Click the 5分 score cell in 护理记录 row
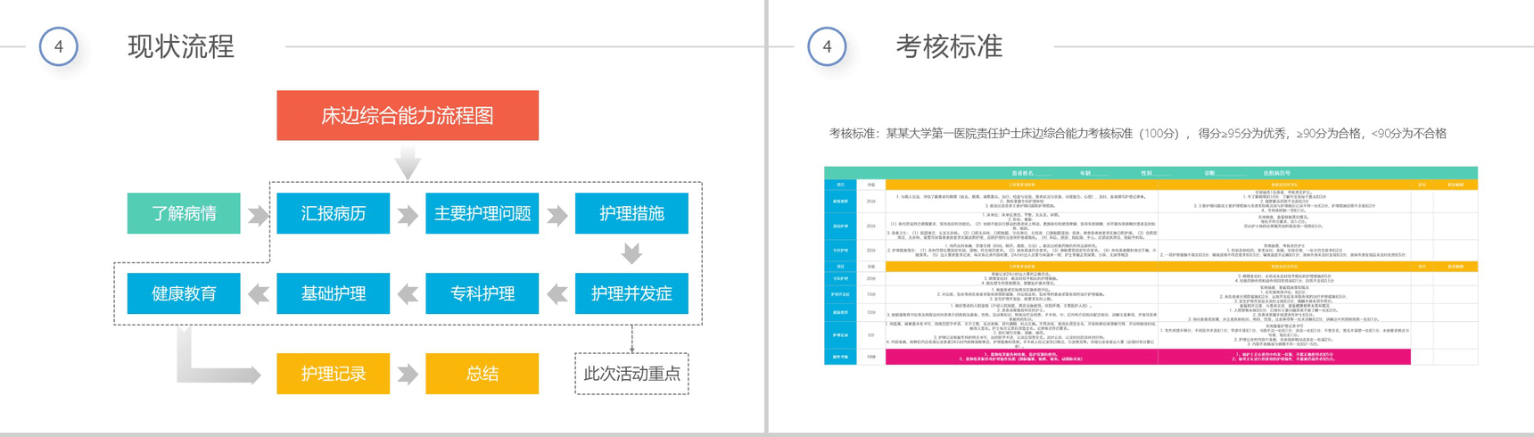The height and width of the screenshot is (437, 1534). pos(871,335)
